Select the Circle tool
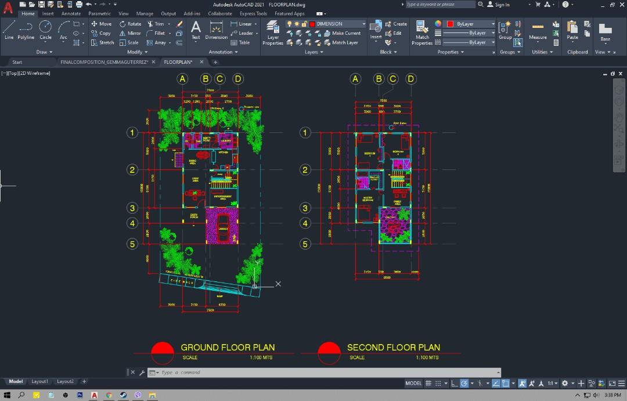 tap(45, 29)
